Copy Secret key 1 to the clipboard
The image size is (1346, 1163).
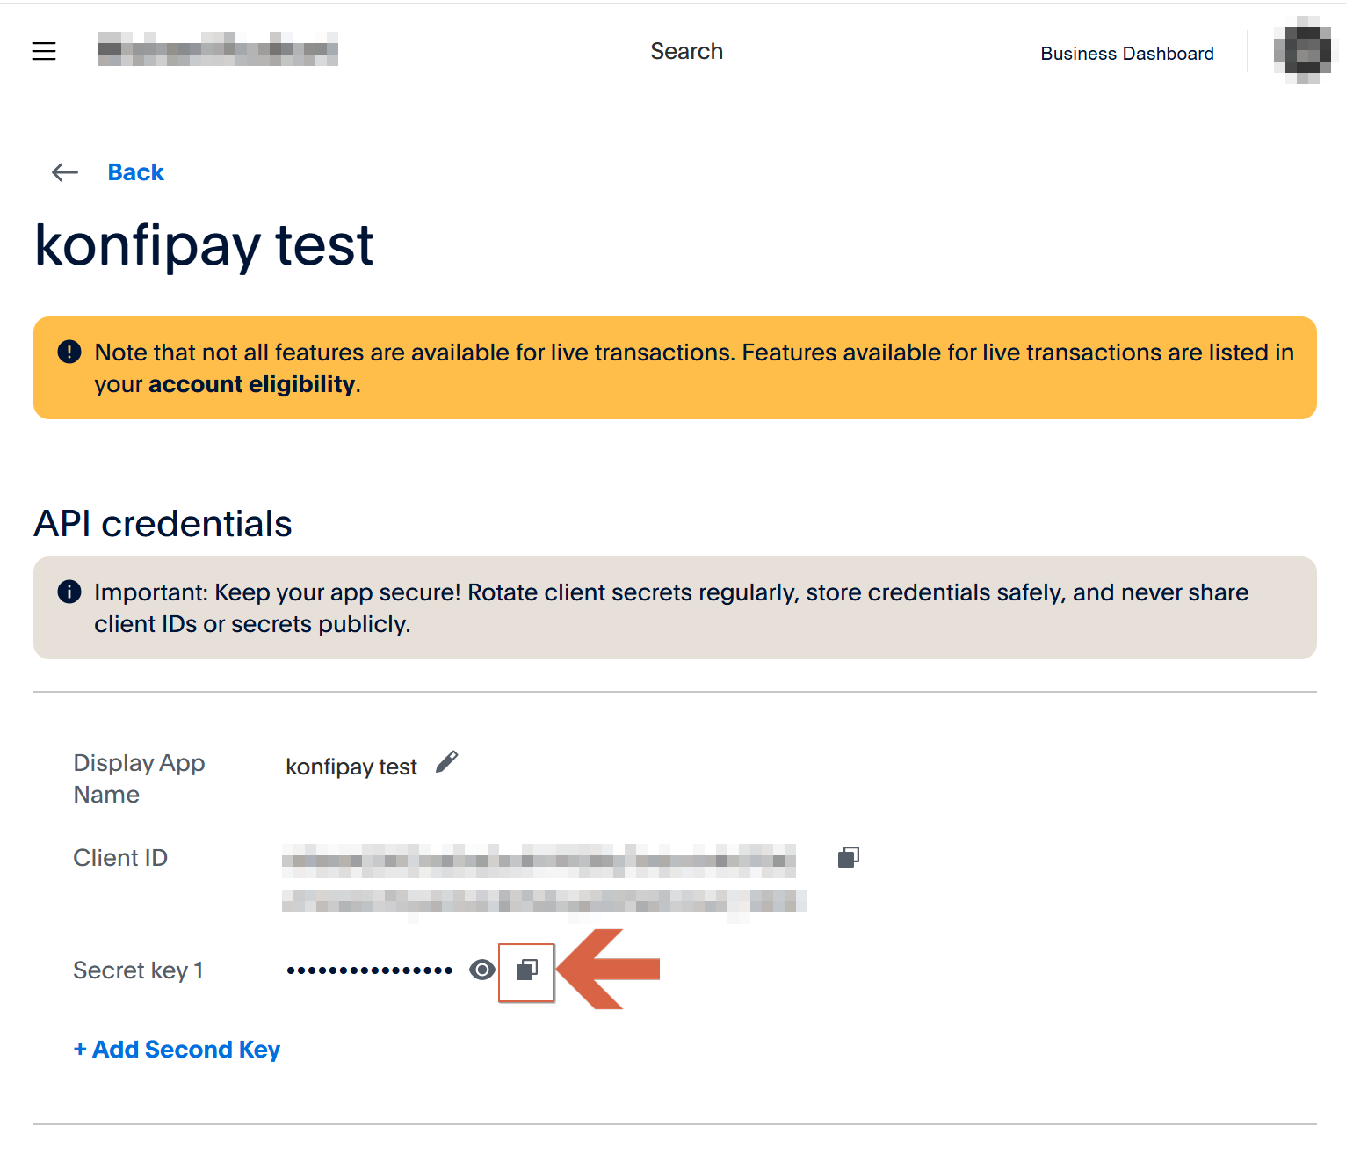526,970
